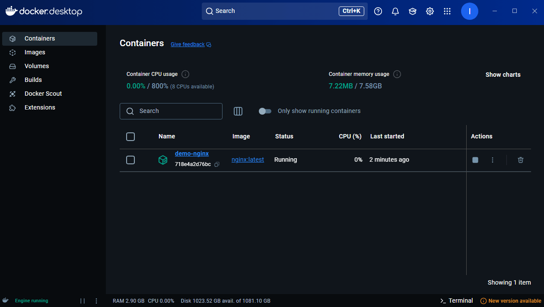
Task: Open Images in sidebar
Action: tap(50, 52)
